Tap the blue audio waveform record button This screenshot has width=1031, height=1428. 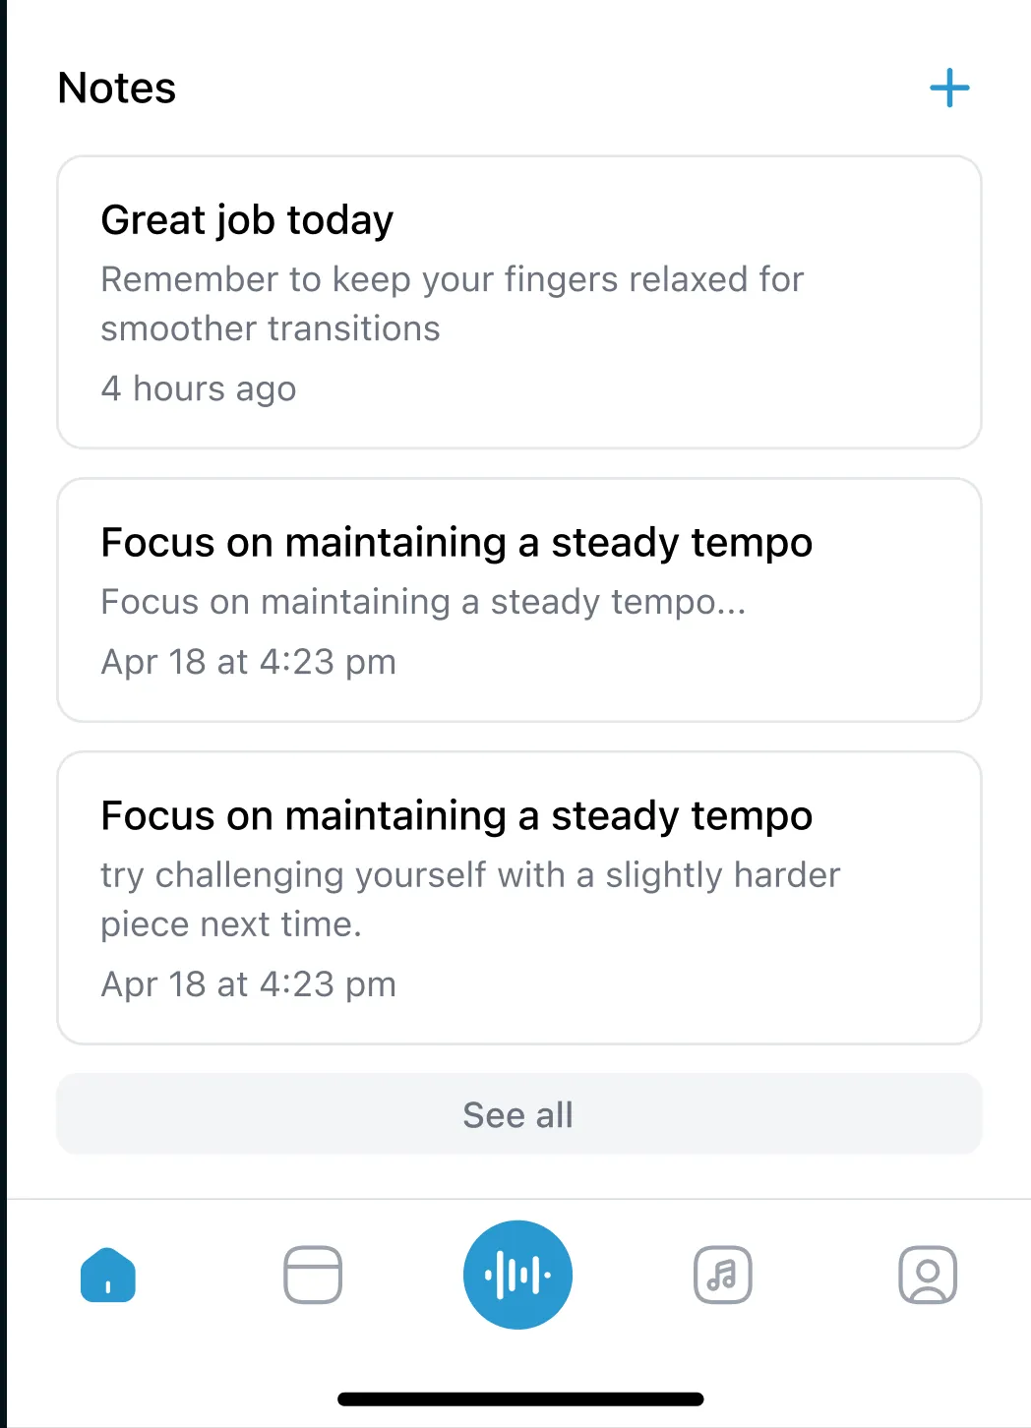(x=517, y=1275)
